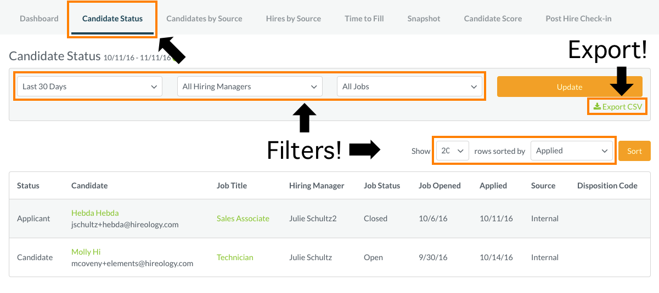Open the Last 30 Days date range dropdown
Screen dimensions: 659x293
(x=90, y=87)
